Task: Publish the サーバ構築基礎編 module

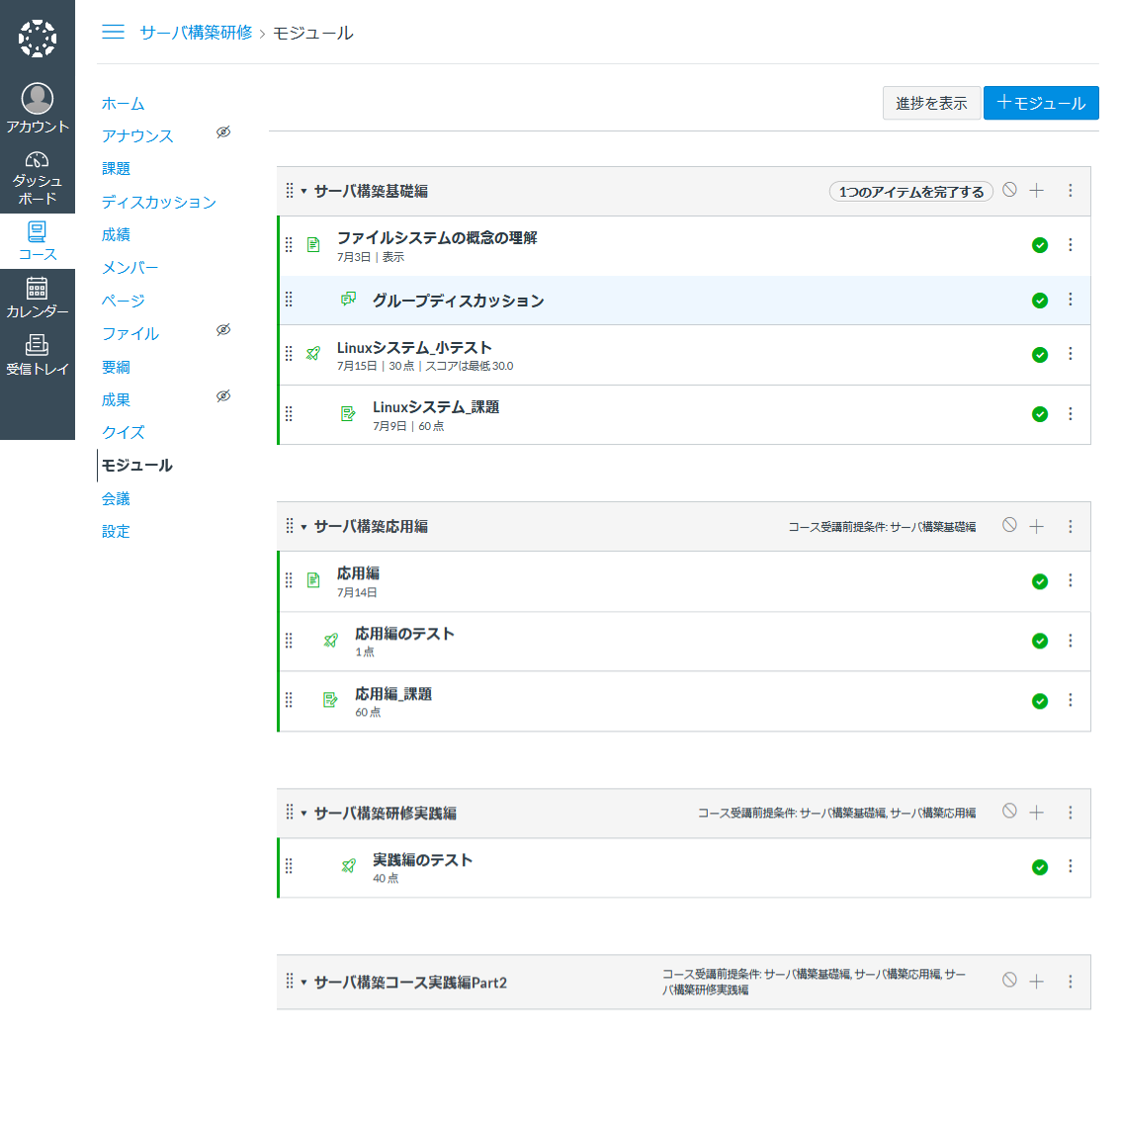Action: (1009, 190)
